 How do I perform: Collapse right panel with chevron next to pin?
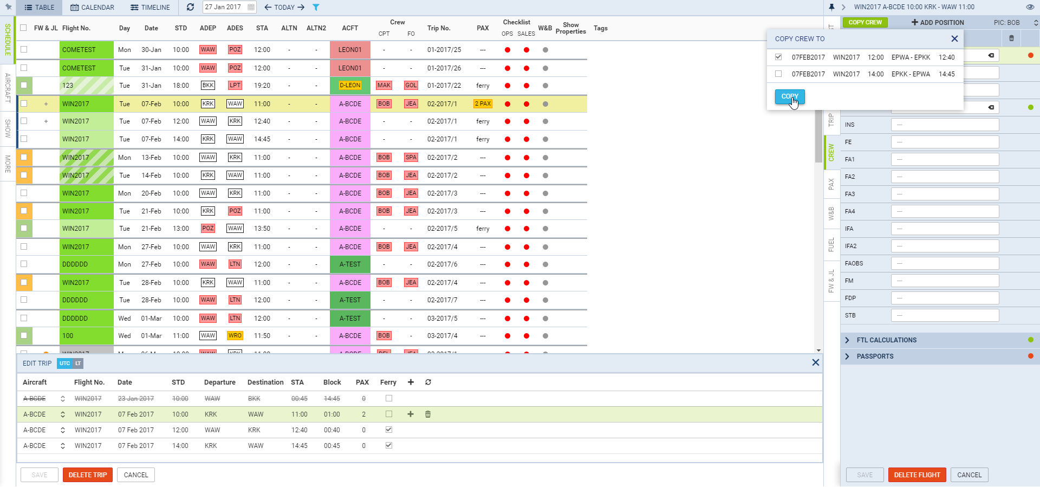click(843, 7)
